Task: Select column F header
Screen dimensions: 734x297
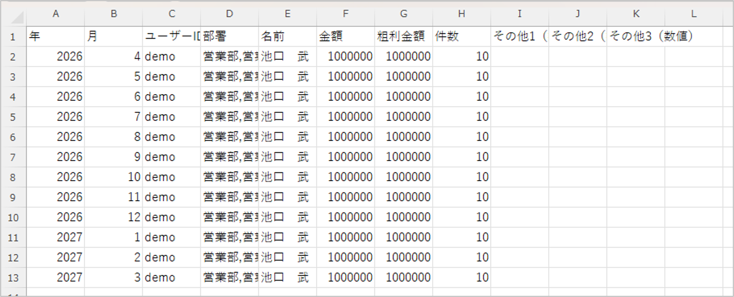Action: (346, 14)
